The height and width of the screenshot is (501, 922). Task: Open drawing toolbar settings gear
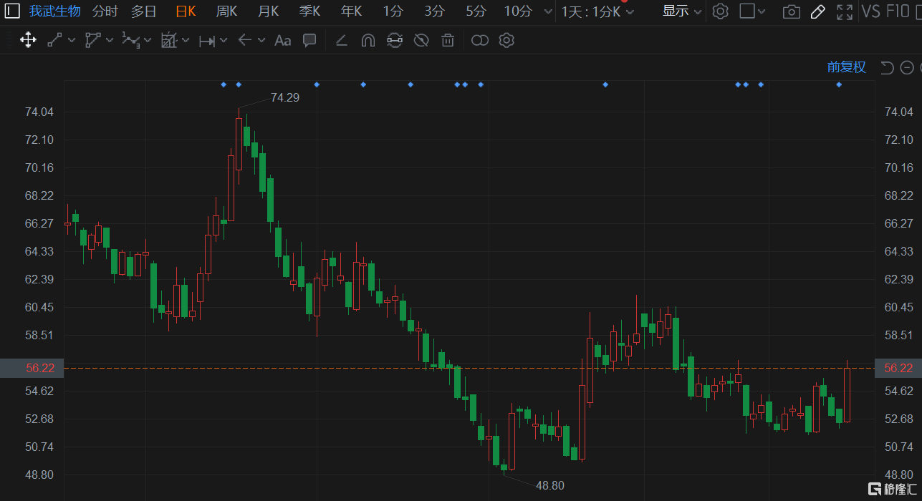506,41
